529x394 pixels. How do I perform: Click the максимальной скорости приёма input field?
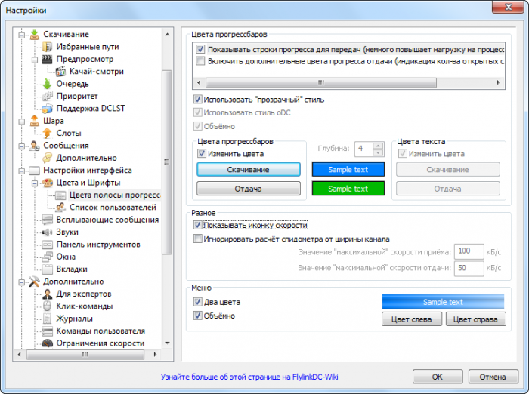470,252
